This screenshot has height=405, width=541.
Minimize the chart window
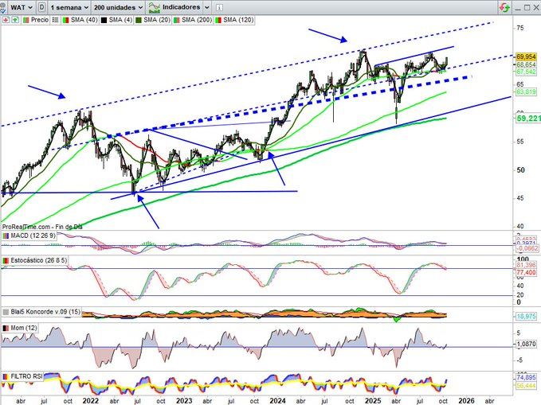pos(517,8)
